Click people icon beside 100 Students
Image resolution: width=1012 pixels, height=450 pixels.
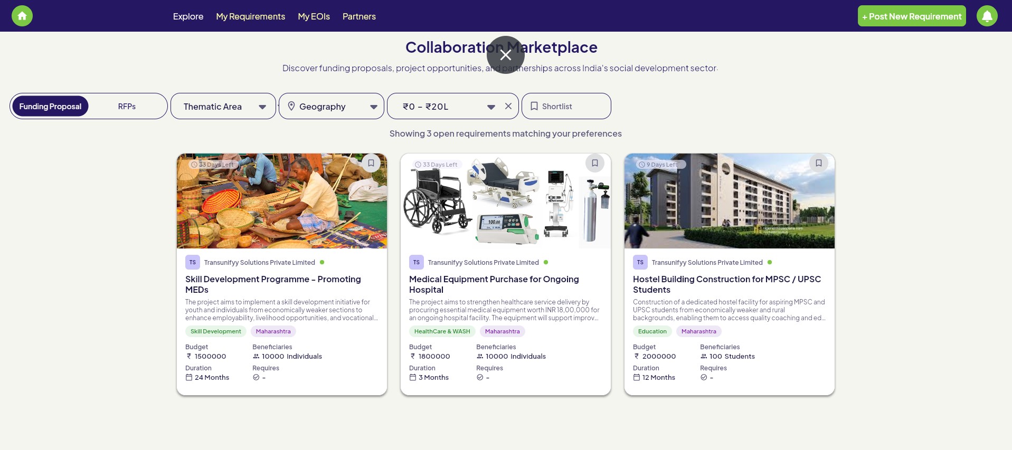click(704, 356)
